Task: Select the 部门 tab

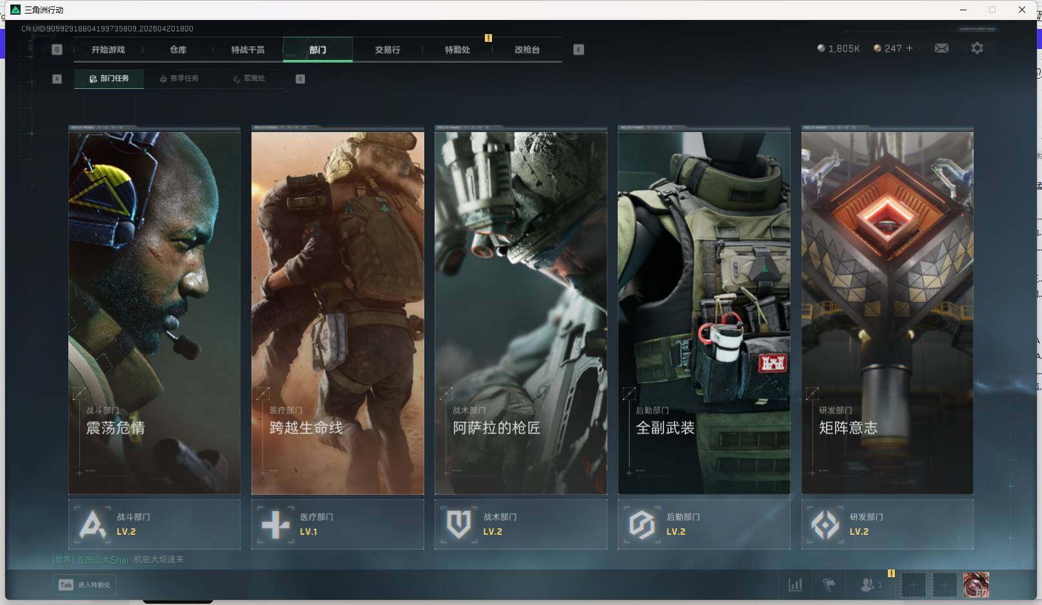Action: click(x=318, y=50)
